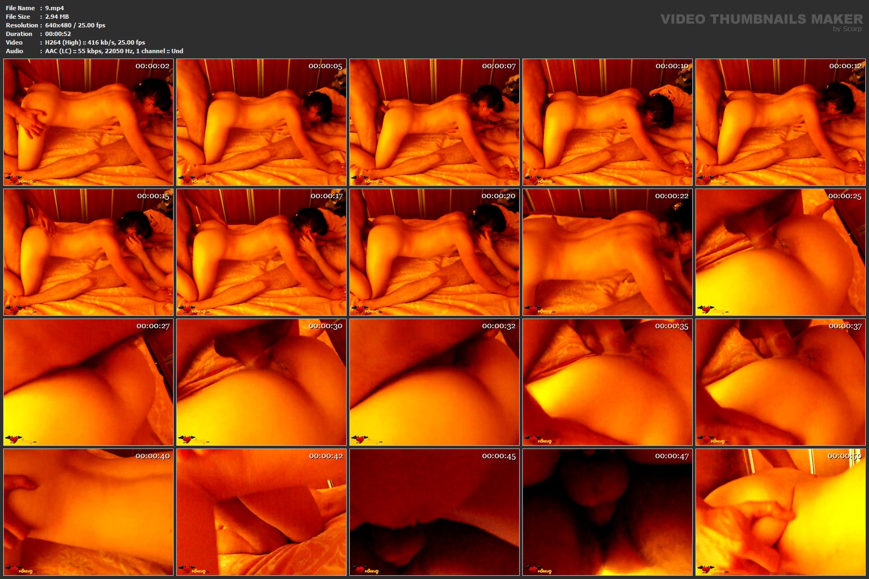Open the frame labeled 00:00:37
The width and height of the screenshot is (869, 579).
click(780, 382)
